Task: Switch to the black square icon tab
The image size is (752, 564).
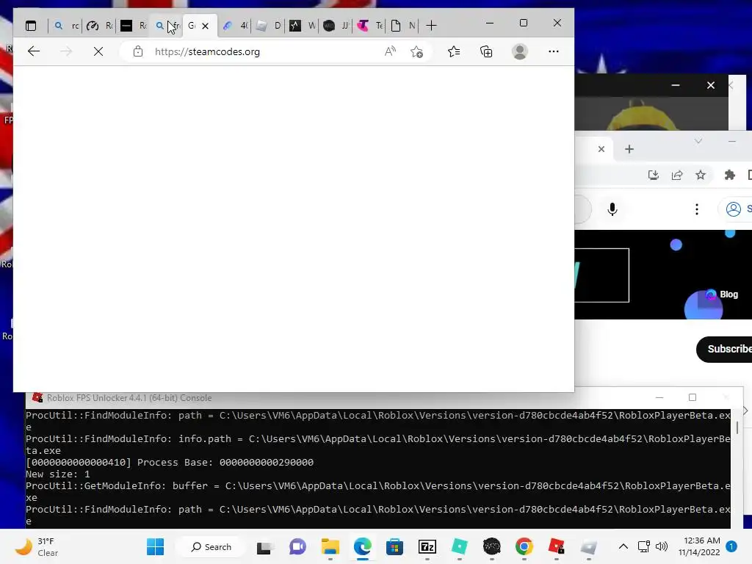Action: pyautogui.click(x=132, y=26)
